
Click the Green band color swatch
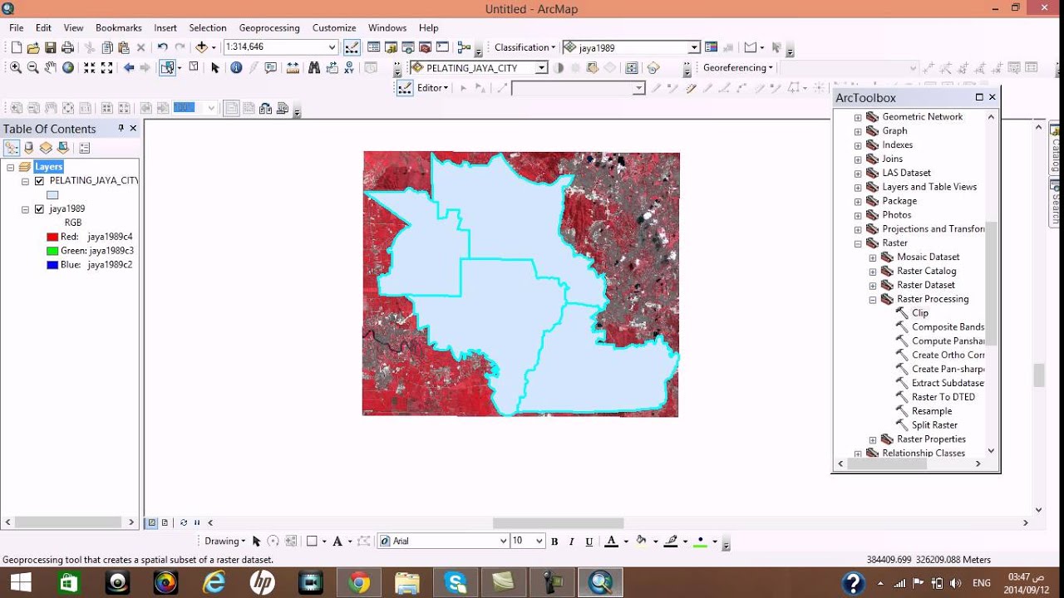coord(52,251)
